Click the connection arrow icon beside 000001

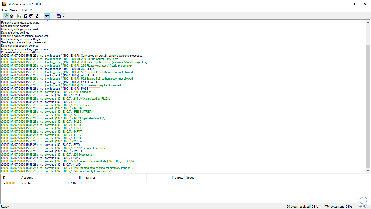[4, 183]
